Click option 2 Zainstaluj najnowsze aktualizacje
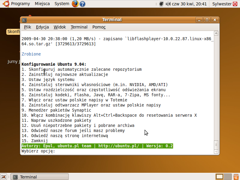Screen dimensions: 240x180 point(65,74)
